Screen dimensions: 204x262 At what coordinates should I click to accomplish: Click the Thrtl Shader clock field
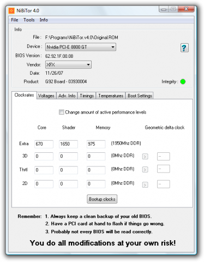pos(68,170)
